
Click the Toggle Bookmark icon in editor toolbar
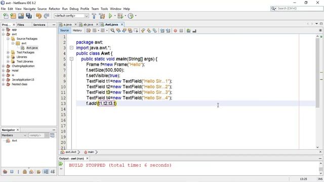(154, 30)
